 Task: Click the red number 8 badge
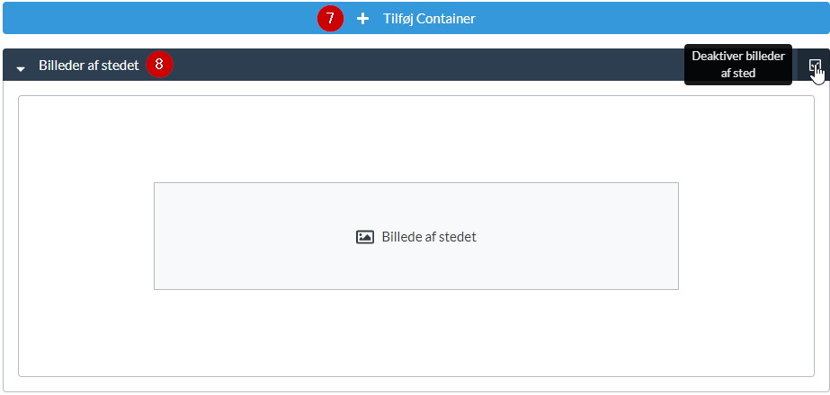pyautogui.click(x=159, y=65)
